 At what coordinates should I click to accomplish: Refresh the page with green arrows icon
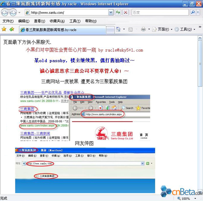[118, 13]
